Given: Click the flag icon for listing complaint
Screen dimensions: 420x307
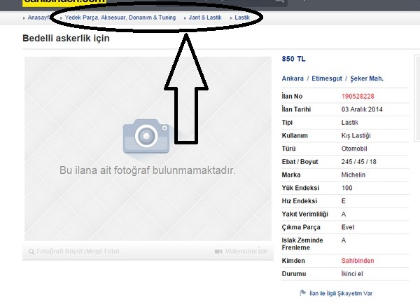Looking at the screenshot, I should click(x=302, y=293).
